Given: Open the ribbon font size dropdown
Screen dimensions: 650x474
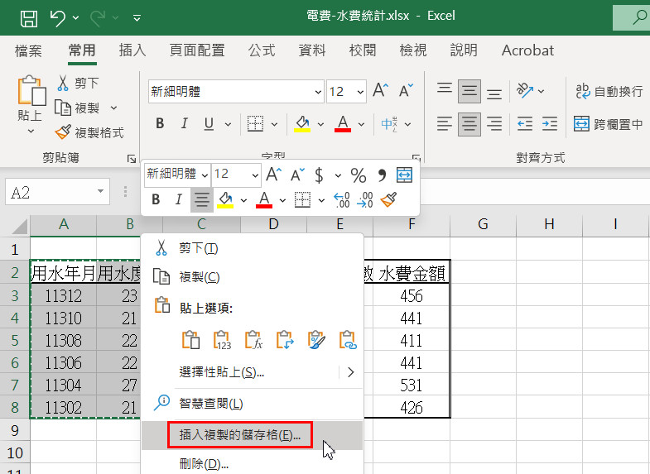Looking at the screenshot, I should 360,92.
